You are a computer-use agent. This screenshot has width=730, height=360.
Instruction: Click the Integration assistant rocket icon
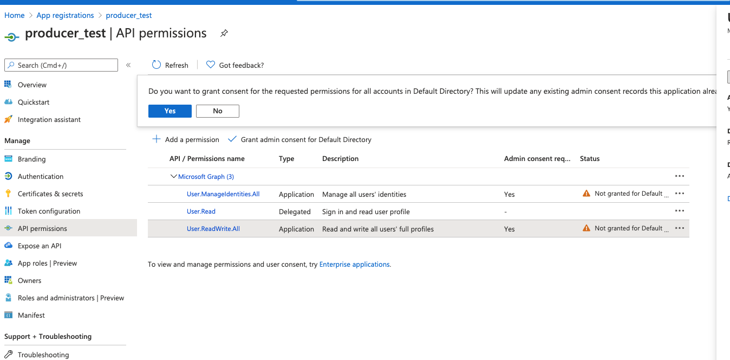(8, 119)
